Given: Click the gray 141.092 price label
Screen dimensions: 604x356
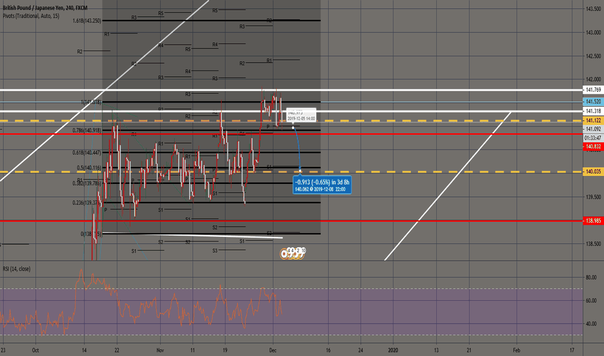Looking at the screenshot, I should 593,129.
